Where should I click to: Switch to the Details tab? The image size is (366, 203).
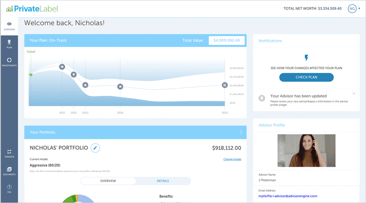(163, 181)
